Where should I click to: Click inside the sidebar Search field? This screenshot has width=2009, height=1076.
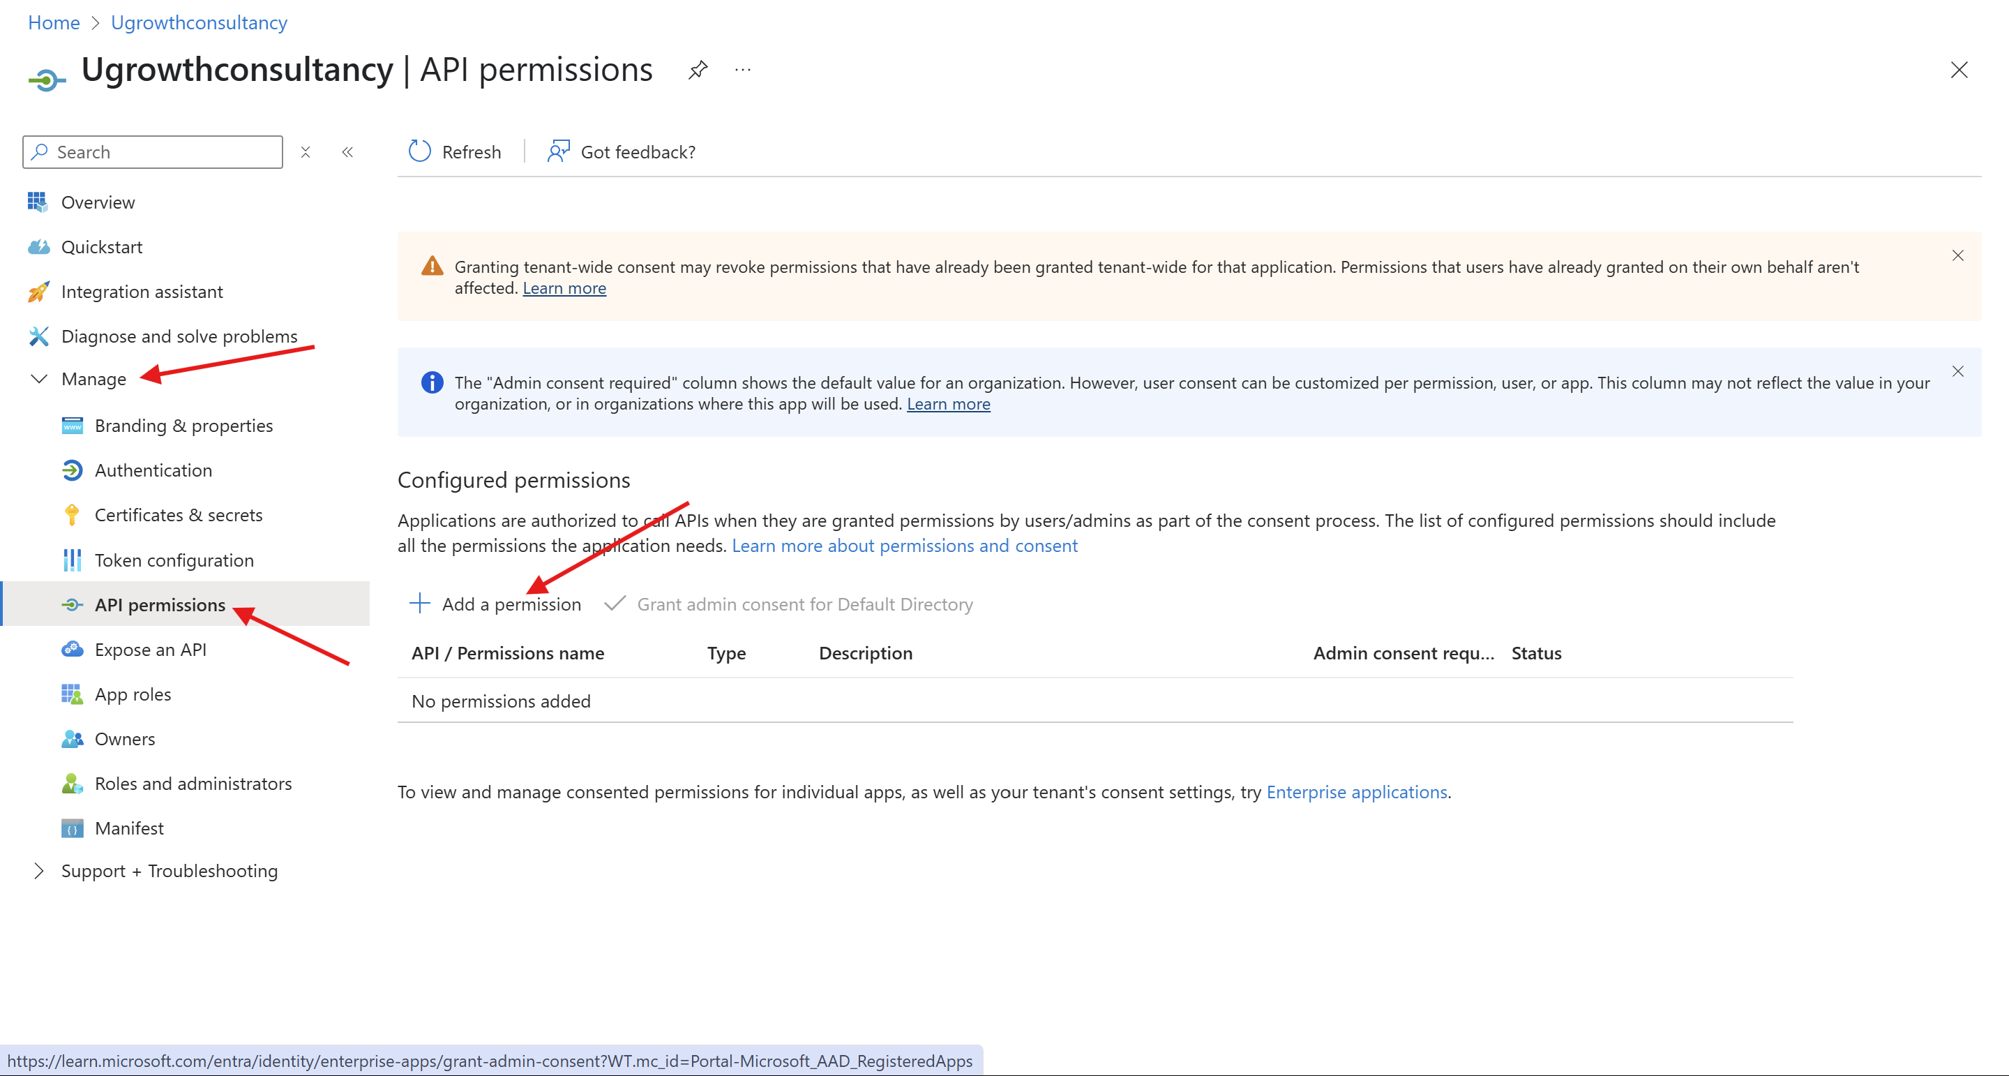[152, 151]
